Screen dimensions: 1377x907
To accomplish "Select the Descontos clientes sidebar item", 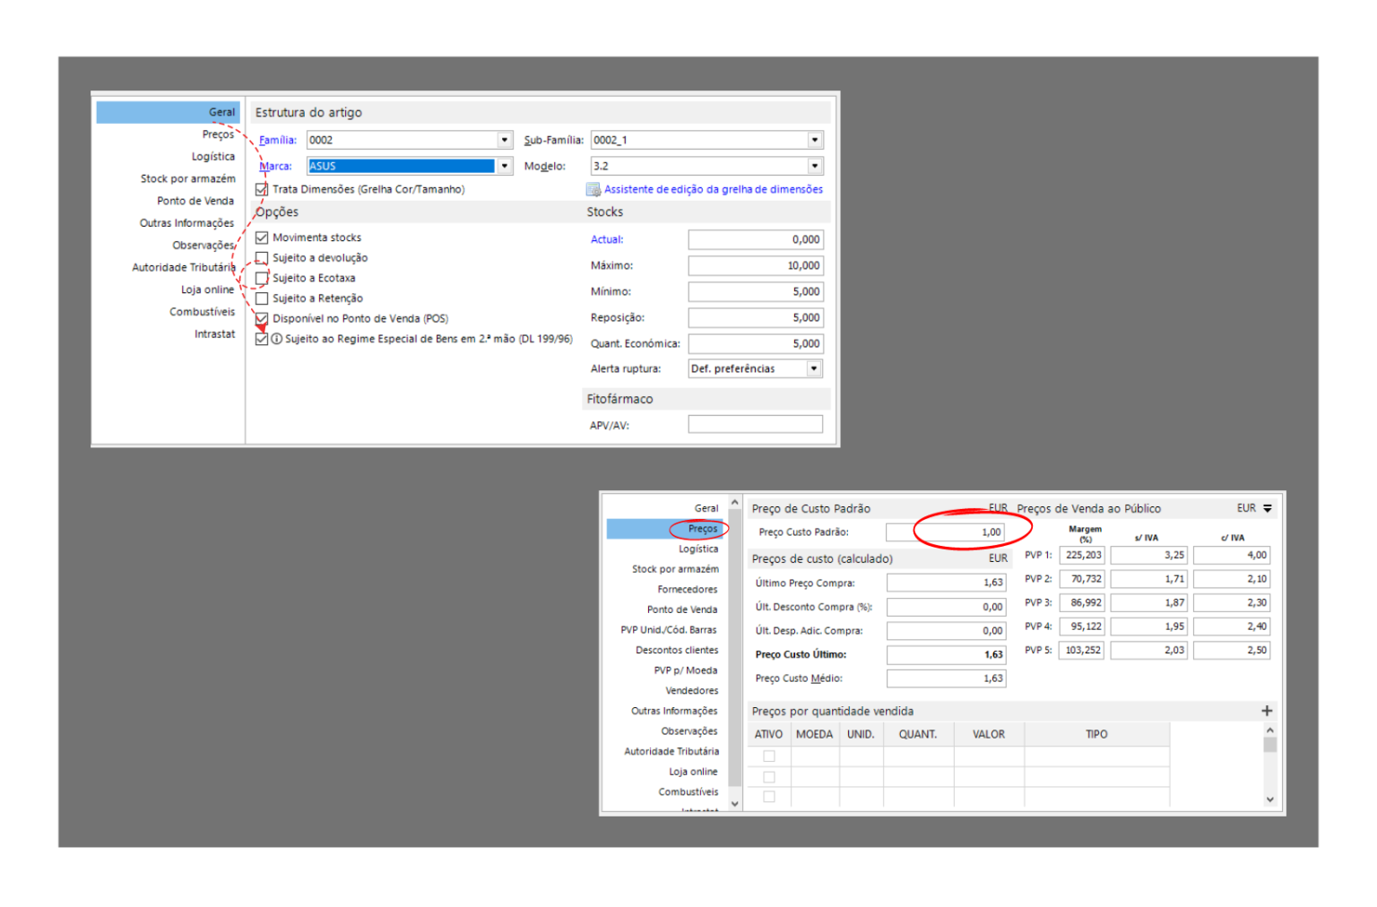I will tap(677, 651).
